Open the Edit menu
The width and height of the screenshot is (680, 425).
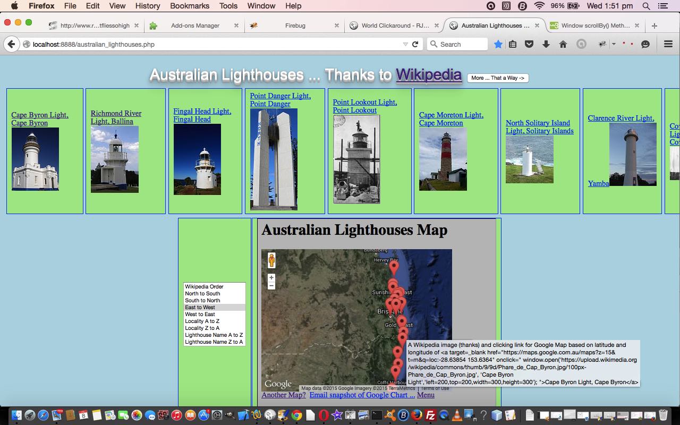click(x=93, y=6)
